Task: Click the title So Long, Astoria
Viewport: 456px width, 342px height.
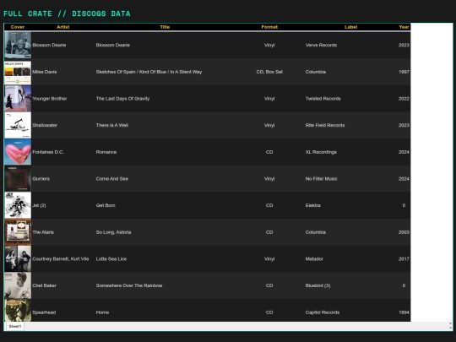Action: [113, 232]
